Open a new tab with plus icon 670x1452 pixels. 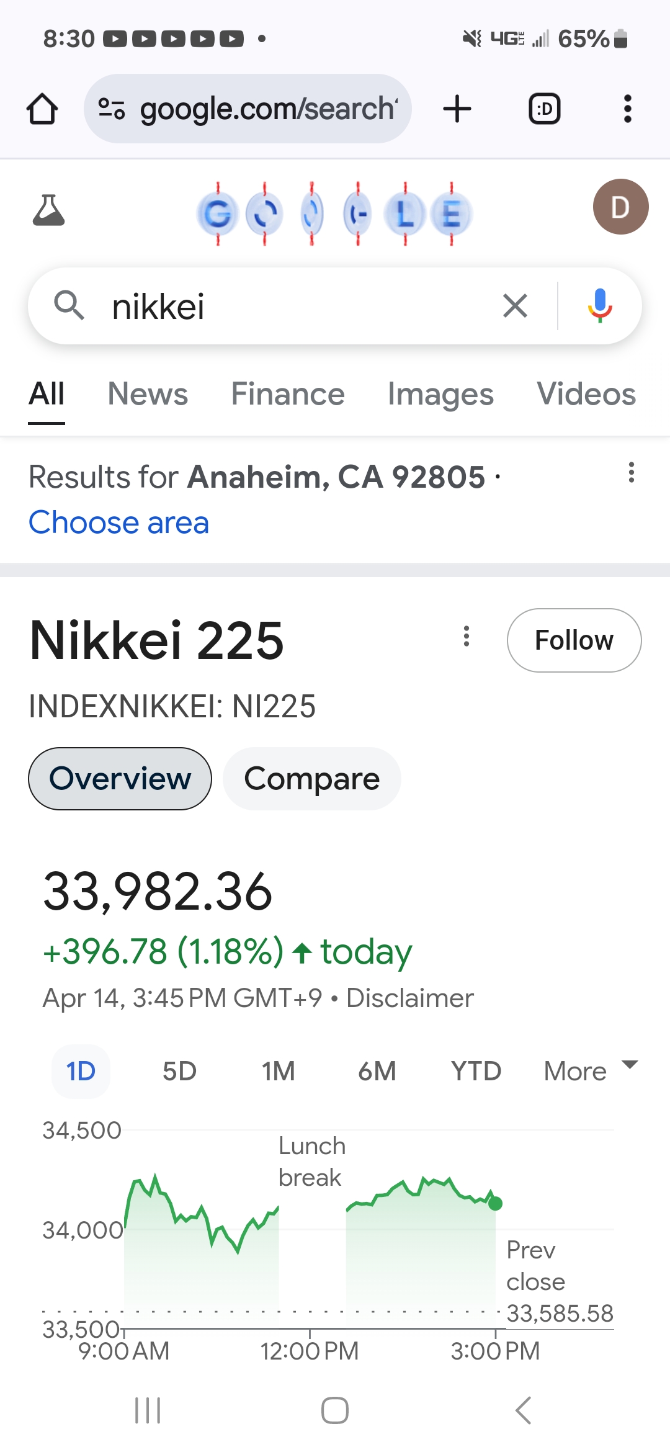tap(457, 109)
